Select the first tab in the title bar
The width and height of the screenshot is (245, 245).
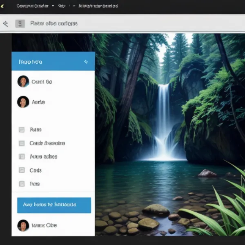32,6
